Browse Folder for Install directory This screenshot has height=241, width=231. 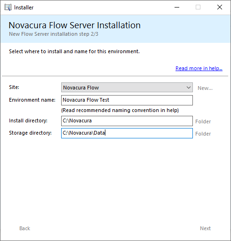203,121
